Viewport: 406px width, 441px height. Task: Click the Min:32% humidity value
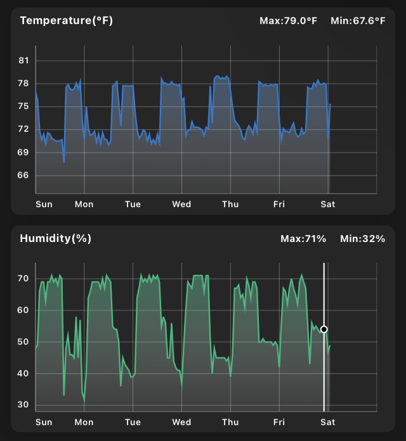point(363,239)
